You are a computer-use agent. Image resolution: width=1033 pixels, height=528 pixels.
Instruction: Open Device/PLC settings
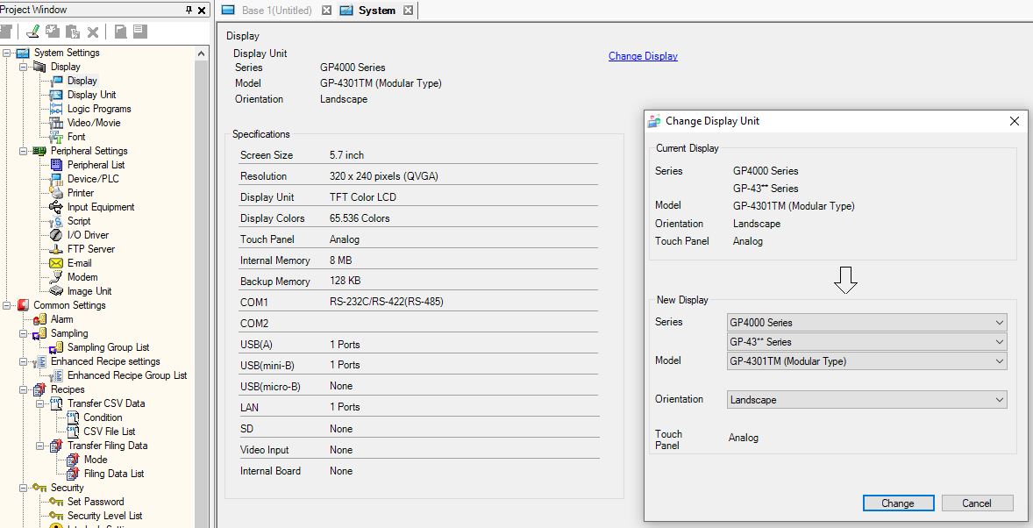[x=93, y=179]
